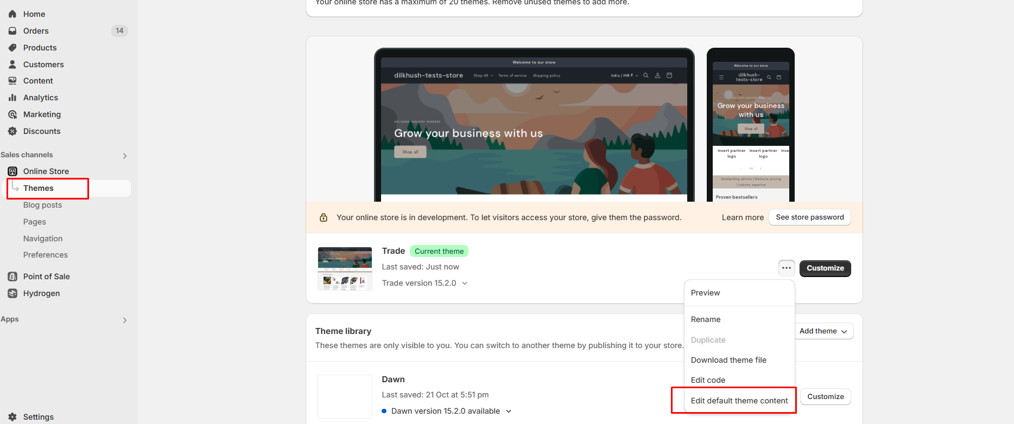1014x424 pixels.
Task: Click the Orders count badge 14
Action: coord(119,31)
